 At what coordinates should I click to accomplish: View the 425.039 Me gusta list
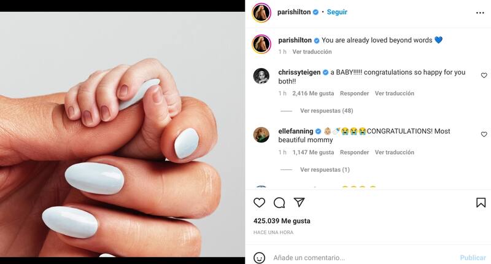[x=282, y=221]
